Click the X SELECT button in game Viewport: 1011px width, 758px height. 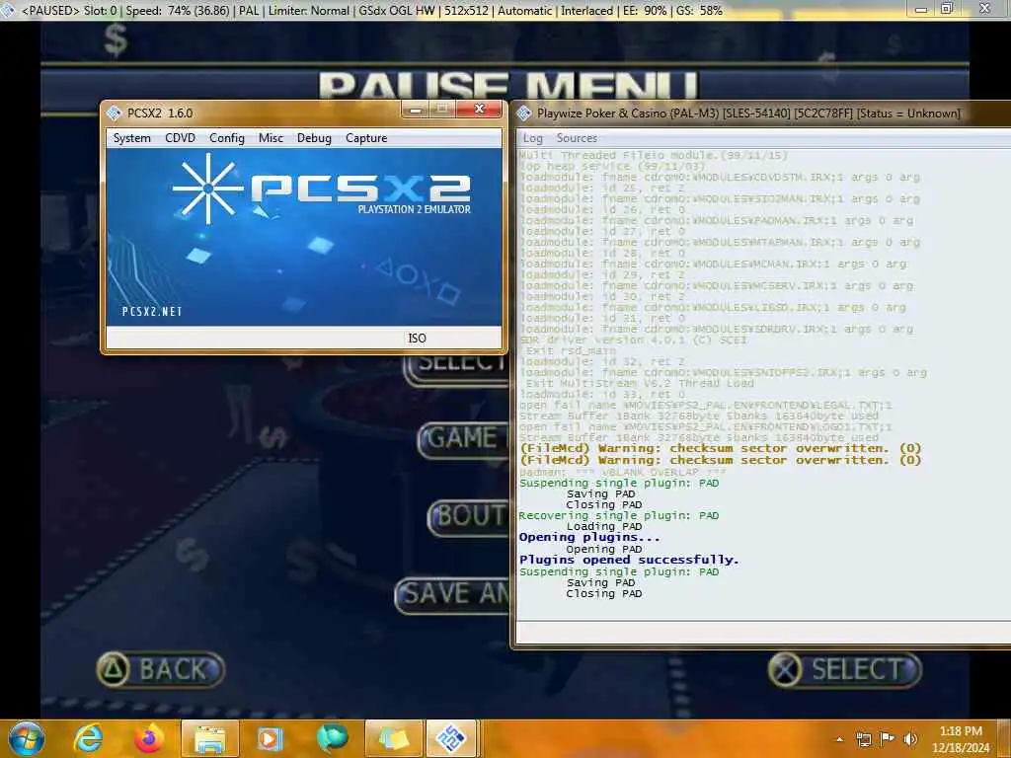845,670
